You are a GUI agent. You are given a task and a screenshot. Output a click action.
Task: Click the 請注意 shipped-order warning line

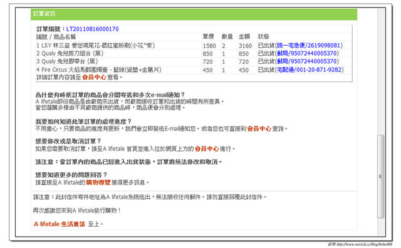point(128,162)
